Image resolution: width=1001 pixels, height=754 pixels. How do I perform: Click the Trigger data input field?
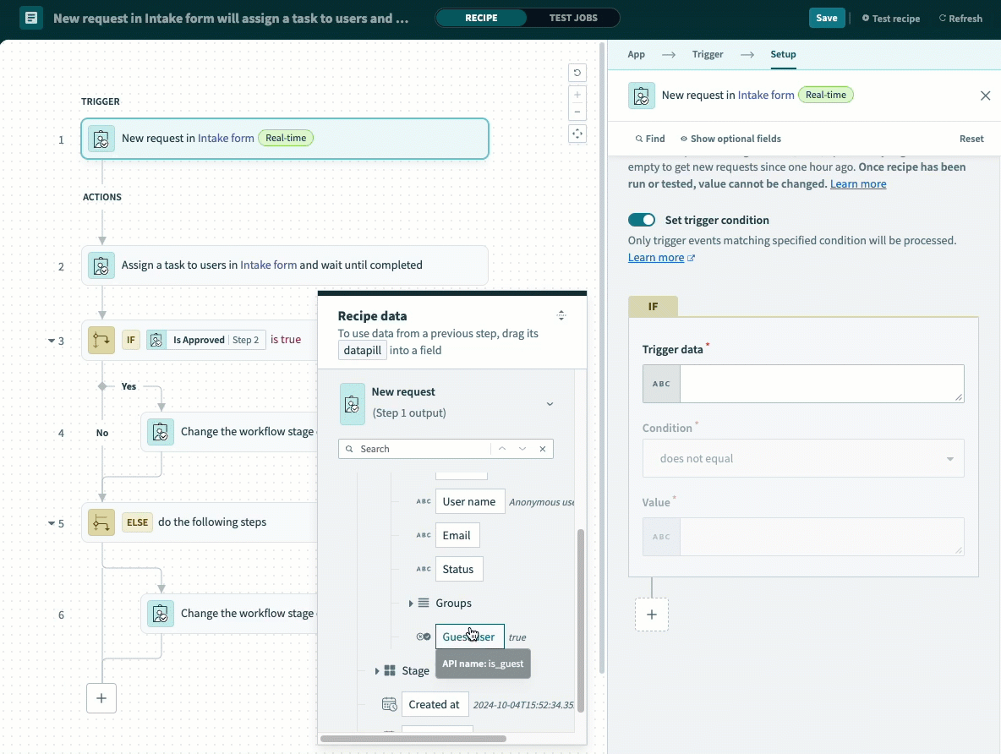pos(820,384)
